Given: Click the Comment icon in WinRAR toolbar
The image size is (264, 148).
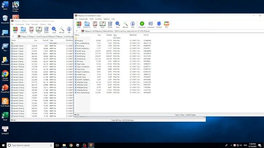Looking at the screenshot, I should 151,25.
